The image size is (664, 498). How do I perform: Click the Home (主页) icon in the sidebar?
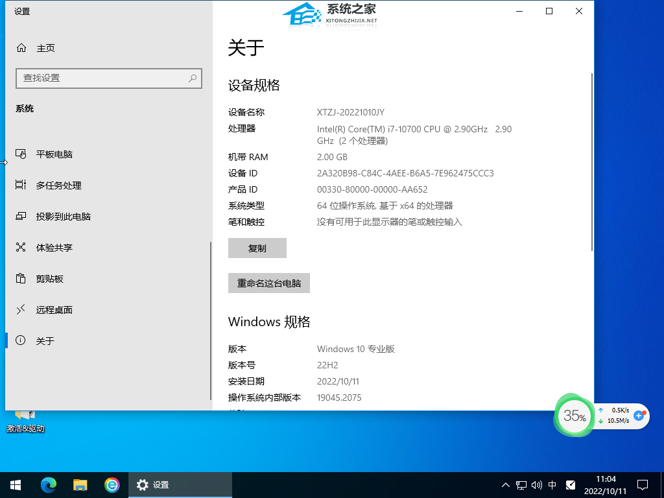coord(21,48)
